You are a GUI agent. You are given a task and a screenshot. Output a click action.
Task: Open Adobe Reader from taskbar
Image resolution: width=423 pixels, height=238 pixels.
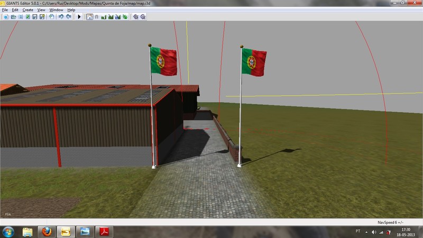[104, 232]
